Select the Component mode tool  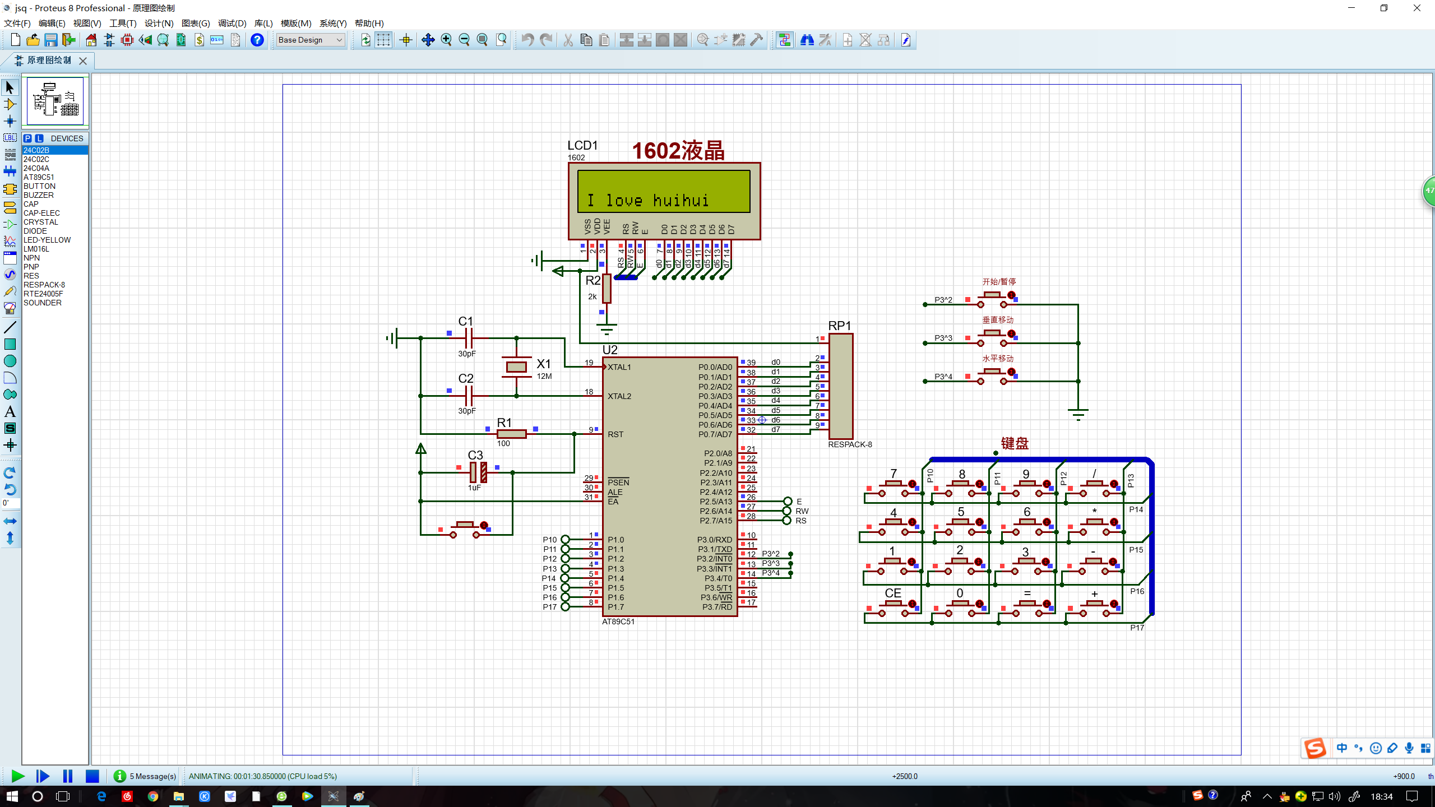[10, 104]
